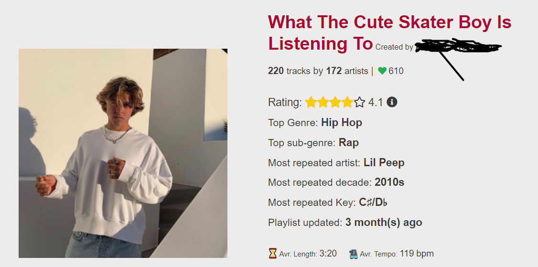Click the info icon beside the 4.1 rating
538x267 pixels.
coord(392,102)
